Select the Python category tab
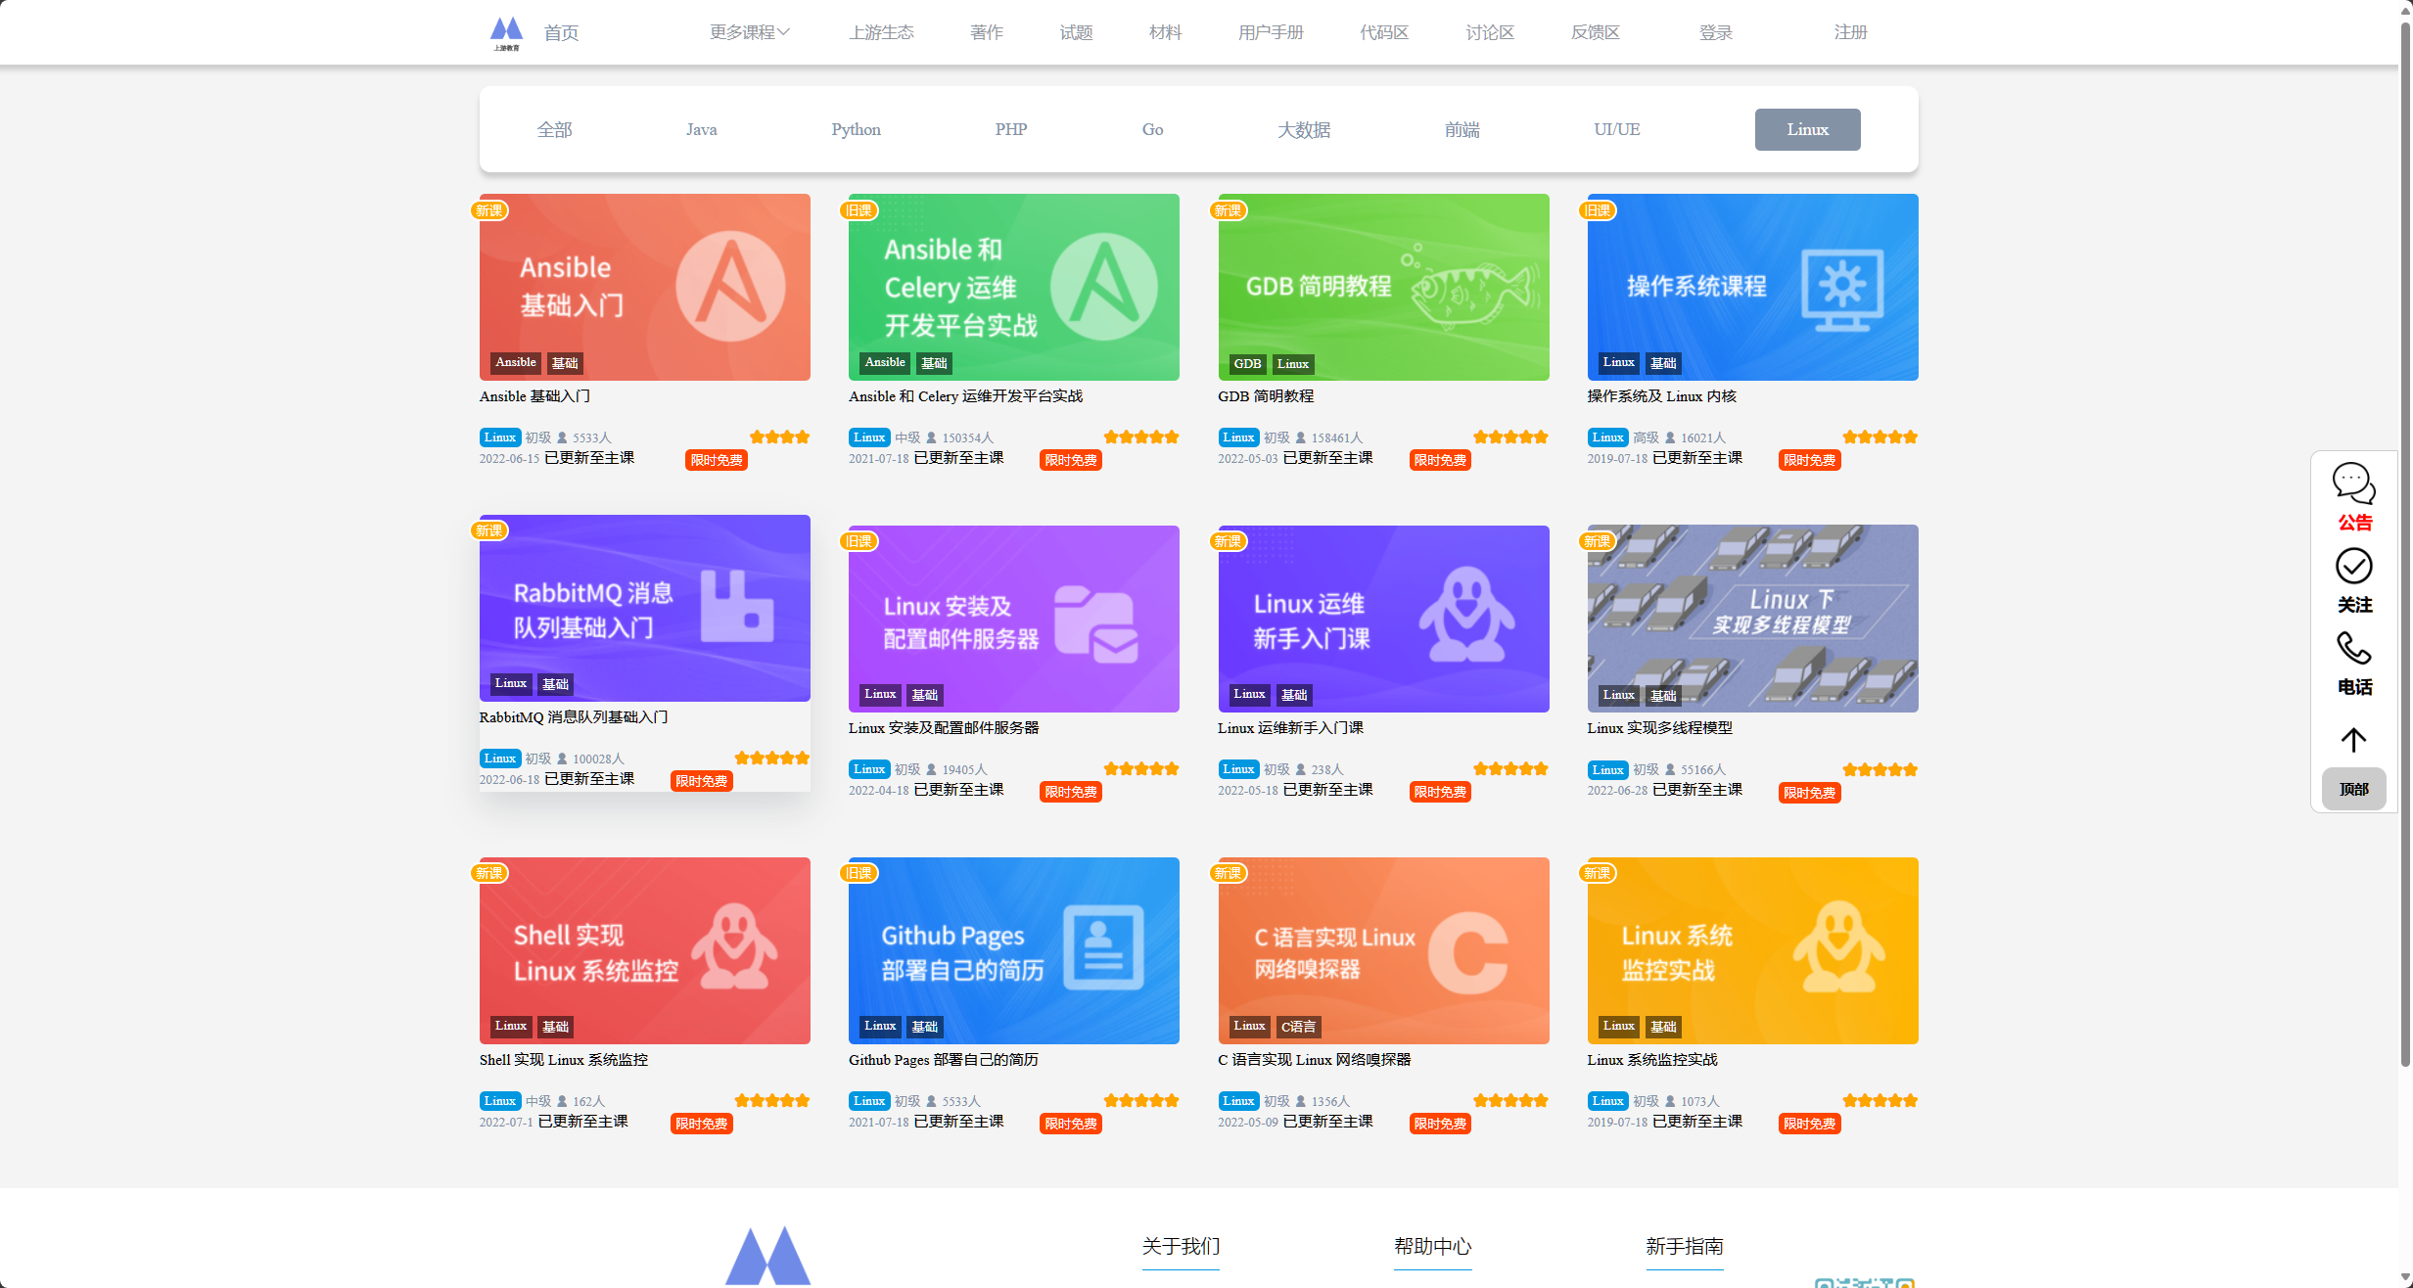Viewport: 2413px width, 1288px height. click(x=856, y=129)
